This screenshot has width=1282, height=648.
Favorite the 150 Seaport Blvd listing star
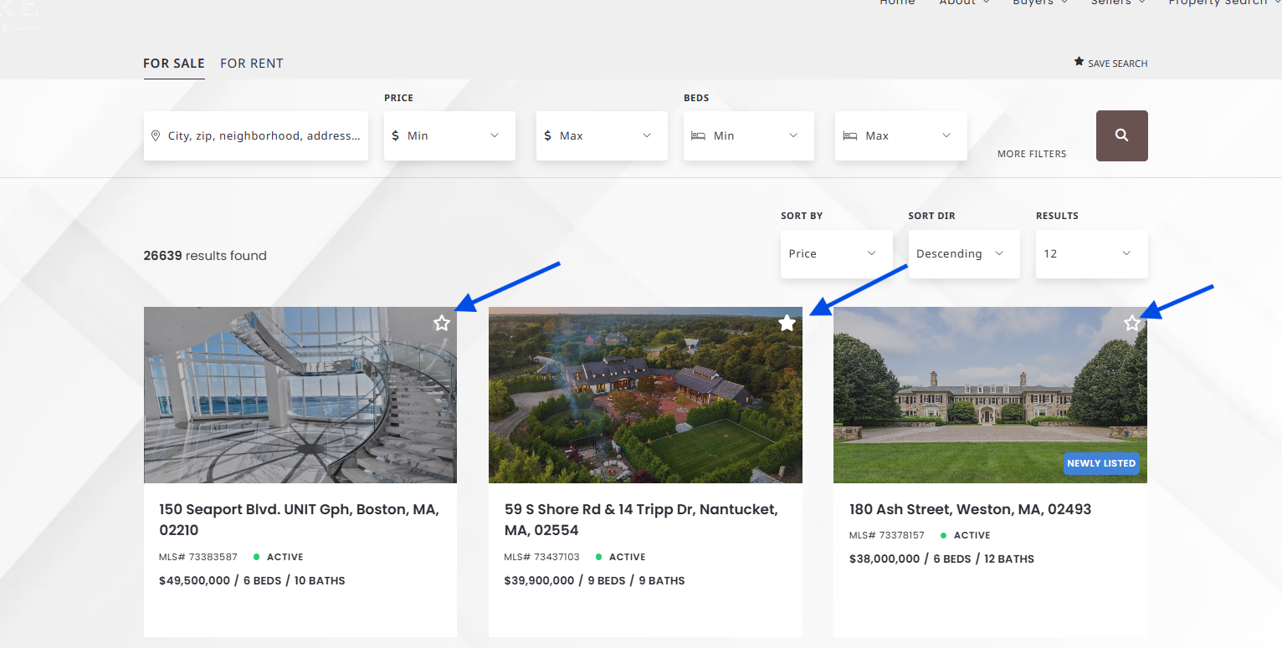tap(442, 323)
